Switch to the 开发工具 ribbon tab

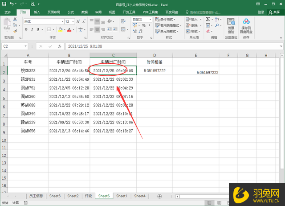coord(129,12)
